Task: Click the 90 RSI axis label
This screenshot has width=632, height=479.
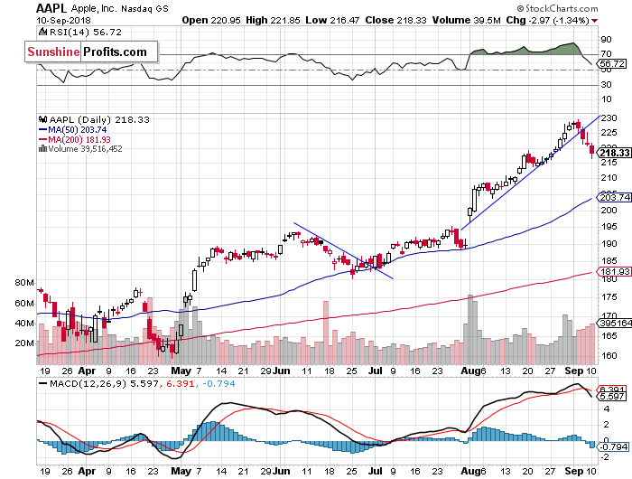Action: click(x=606, y=39)
